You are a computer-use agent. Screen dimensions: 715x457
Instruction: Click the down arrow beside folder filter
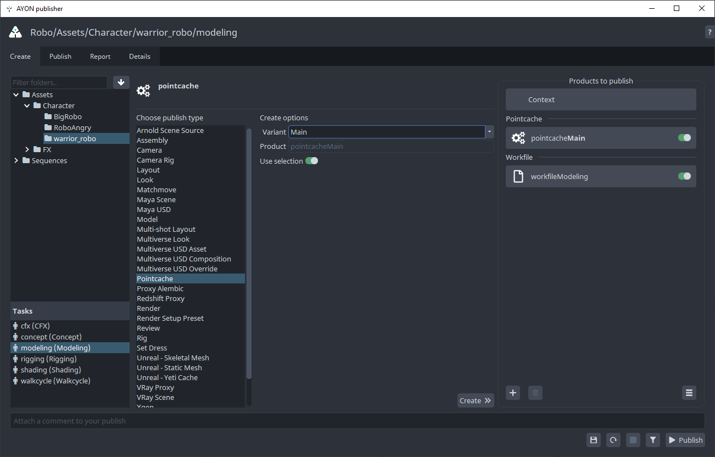coord(121,82)
